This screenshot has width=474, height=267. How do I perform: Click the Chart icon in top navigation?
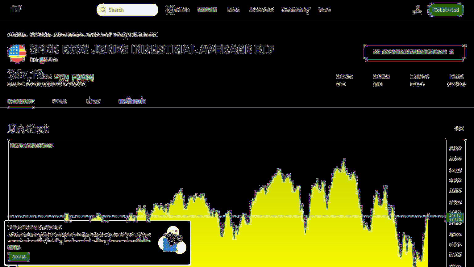[x=170, y=10]
